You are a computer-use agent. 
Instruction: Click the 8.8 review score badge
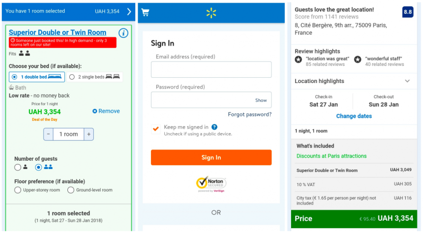pos(408,12)
